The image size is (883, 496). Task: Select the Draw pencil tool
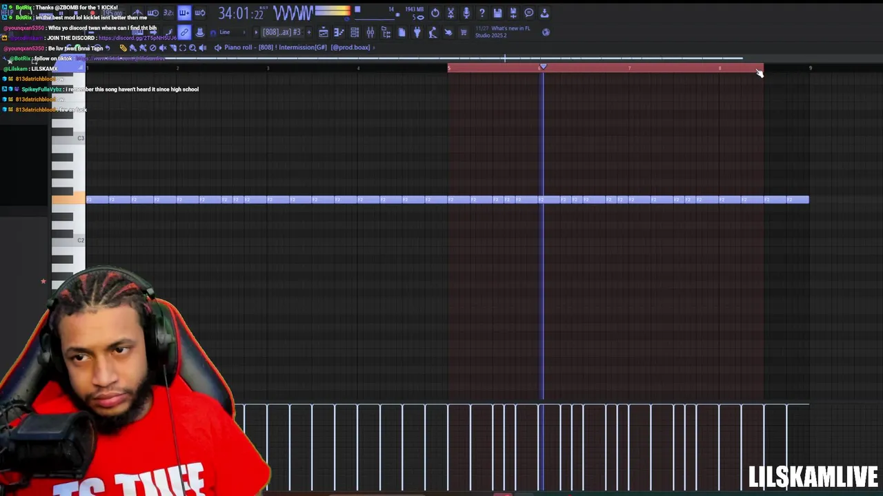123,48
